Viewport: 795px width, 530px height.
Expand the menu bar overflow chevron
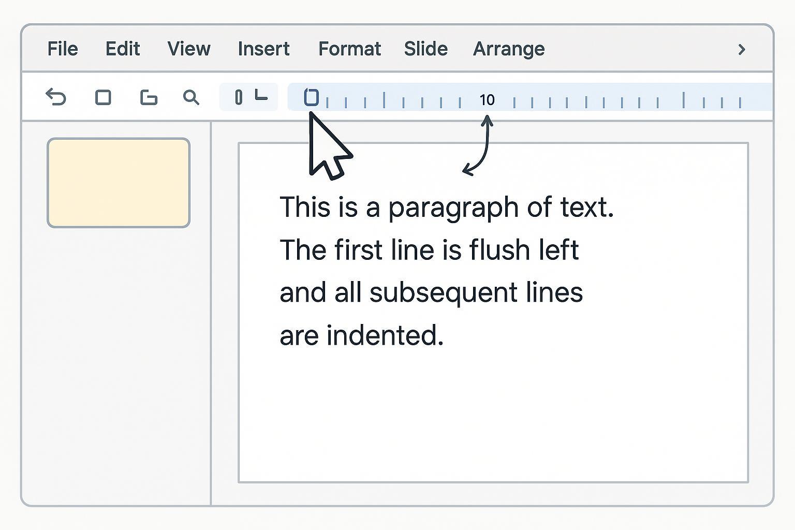(741, 49)
